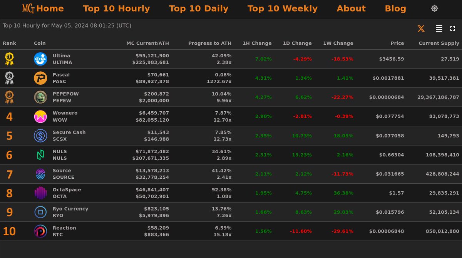
Task: Click the Reaction coin logo
Action: point(40,231)
